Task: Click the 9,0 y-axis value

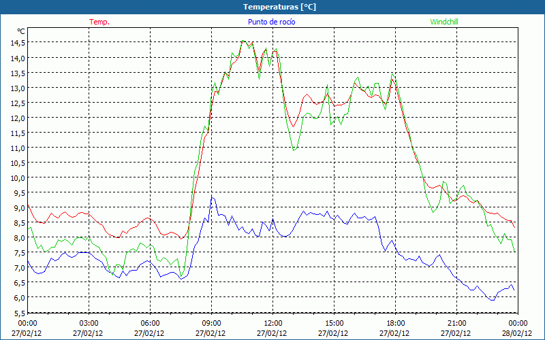Action: click(20, 208)
